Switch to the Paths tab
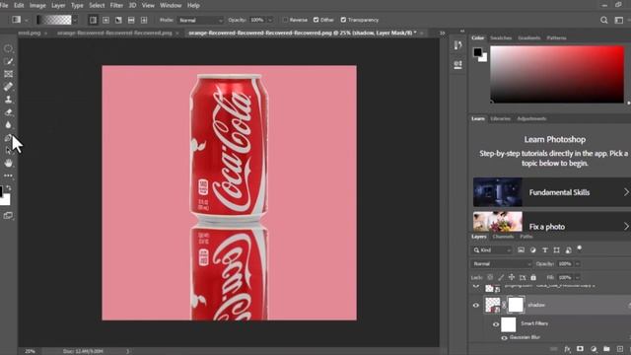 (526, 237)
